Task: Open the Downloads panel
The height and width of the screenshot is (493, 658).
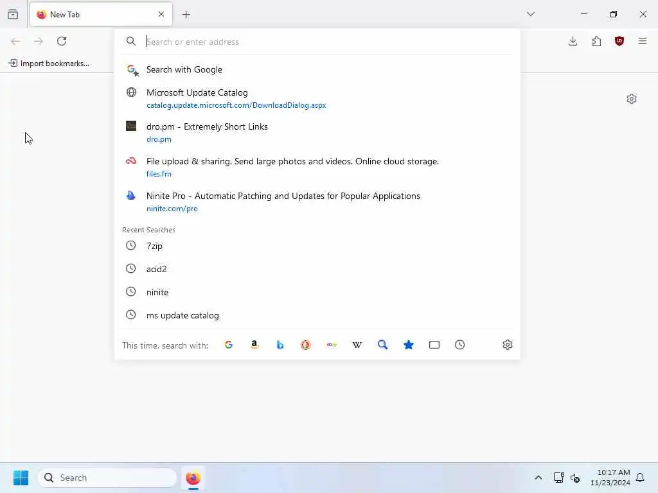Action: coord(573,41)
